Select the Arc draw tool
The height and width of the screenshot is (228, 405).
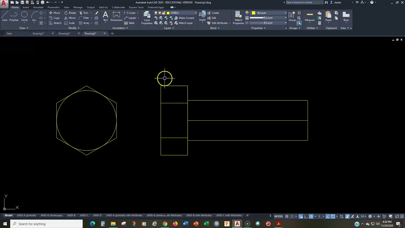[34, 16]
